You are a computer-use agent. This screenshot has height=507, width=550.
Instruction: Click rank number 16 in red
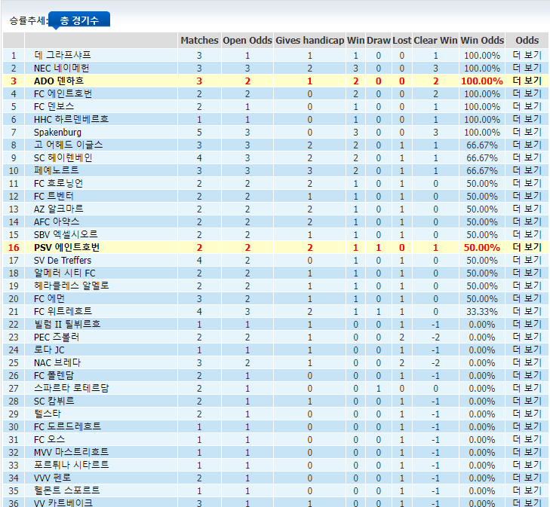pos(14,248)
